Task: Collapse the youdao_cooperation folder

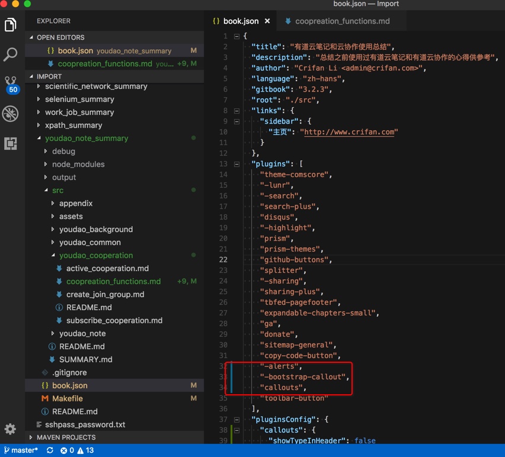Action: tap(114, 255)
